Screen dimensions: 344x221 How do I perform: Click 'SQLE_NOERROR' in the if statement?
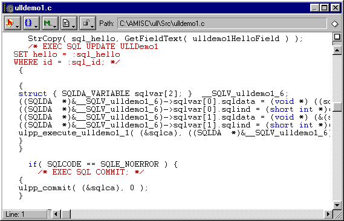pyautogui.click(x=129, y=164)
